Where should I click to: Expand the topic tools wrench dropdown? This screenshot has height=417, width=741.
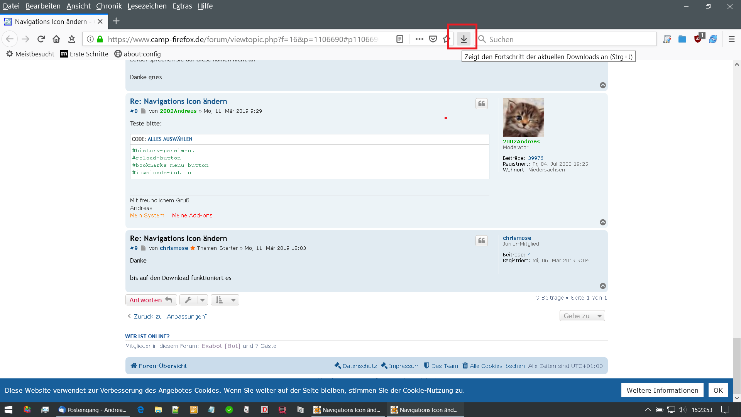coord(194,300)
